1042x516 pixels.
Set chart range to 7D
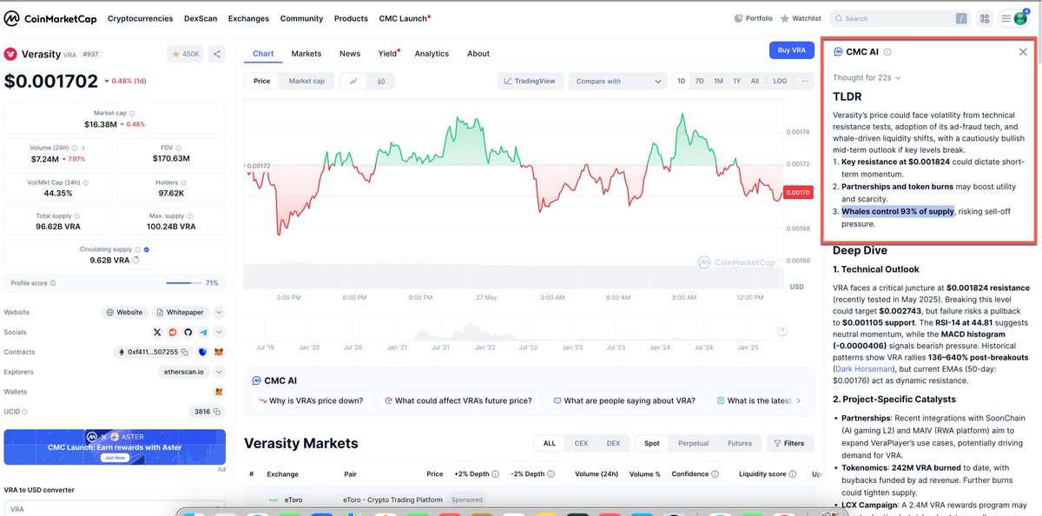(700, 81)
